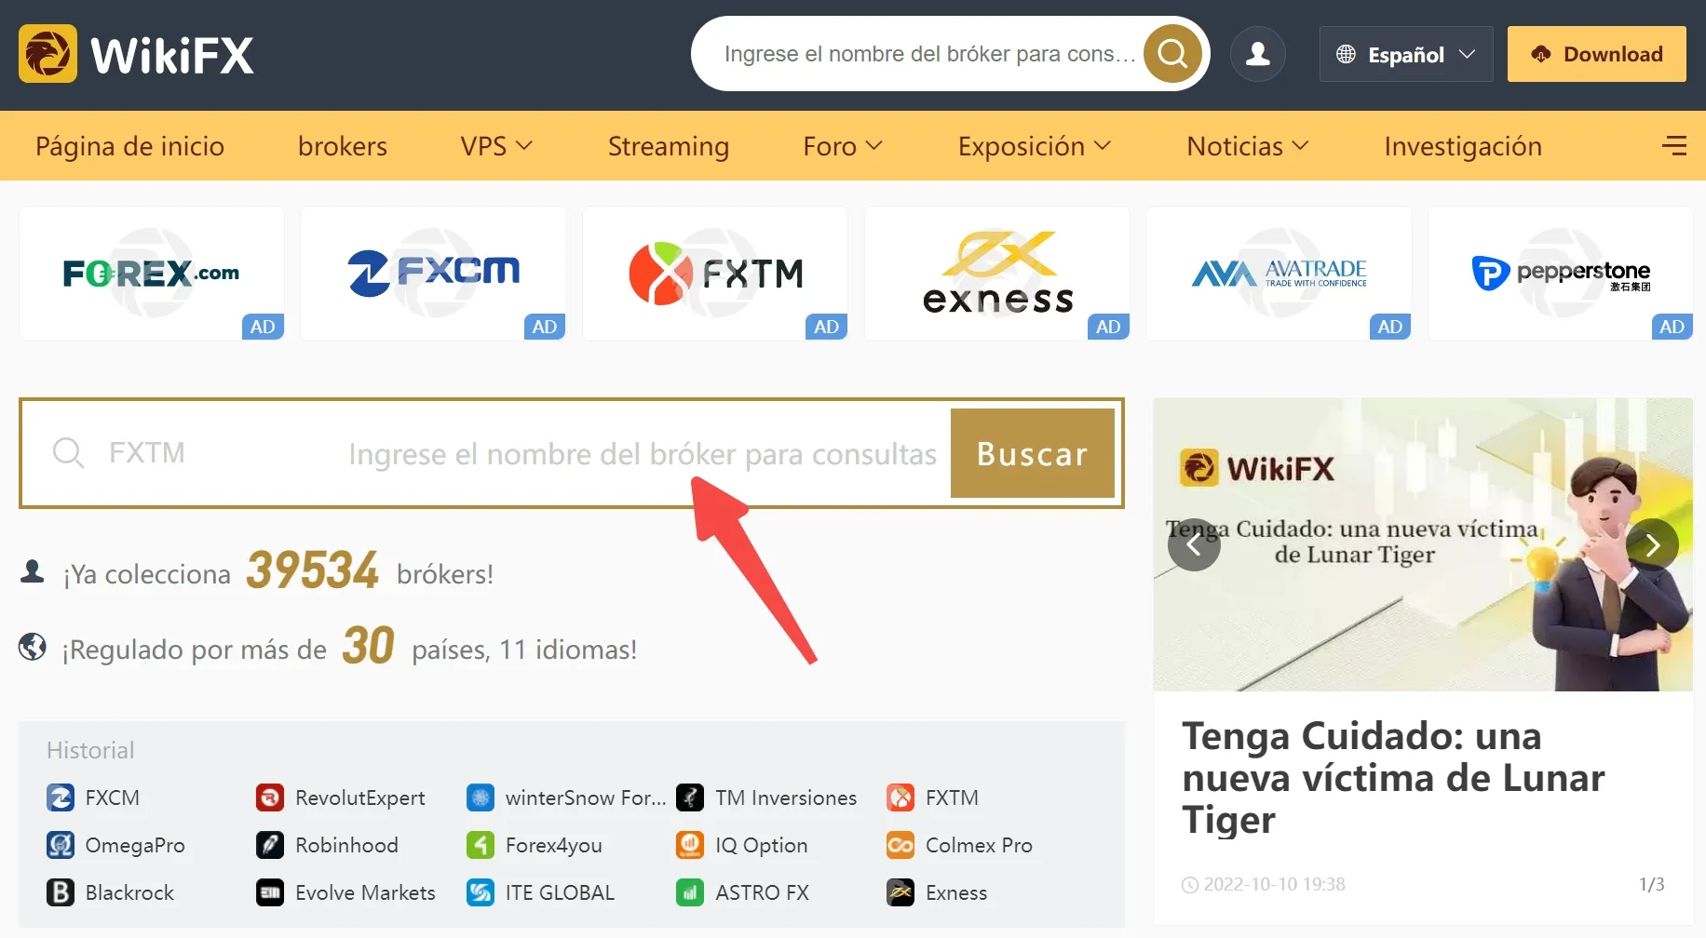Expand the Foro menu chevron
Screen dimensions: 1706x938
click(873, 146)
